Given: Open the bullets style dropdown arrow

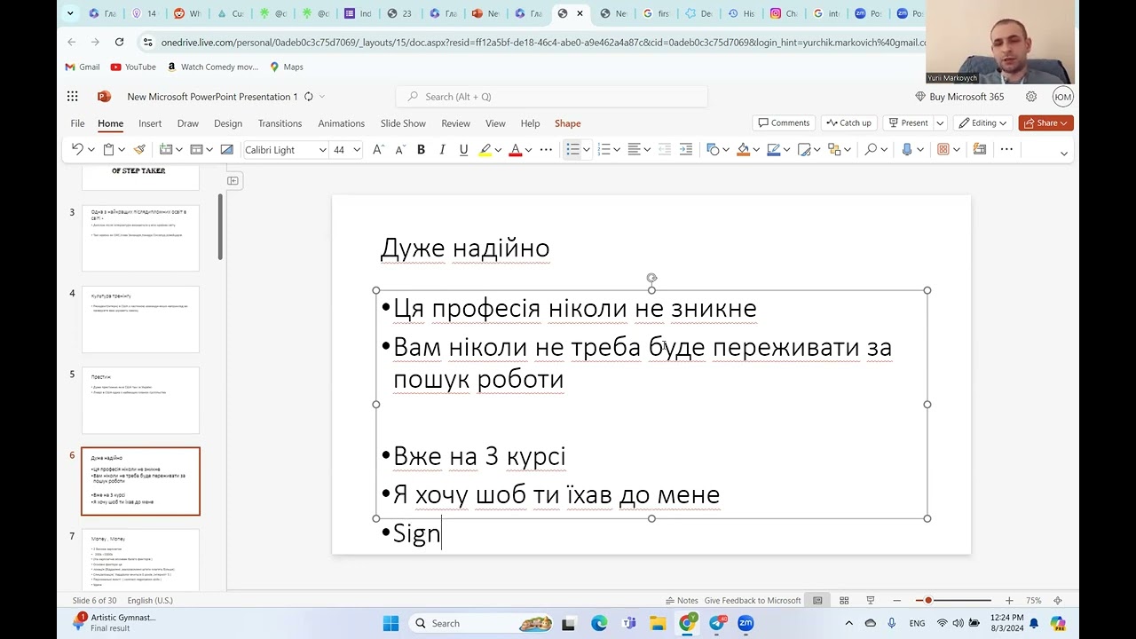Looking at the screenshot, I should coord(587,150).
